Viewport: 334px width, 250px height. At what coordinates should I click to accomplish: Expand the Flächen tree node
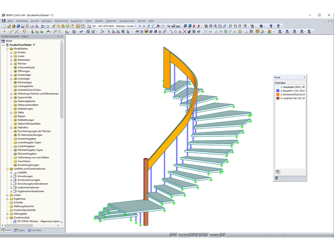pos(11,64)
